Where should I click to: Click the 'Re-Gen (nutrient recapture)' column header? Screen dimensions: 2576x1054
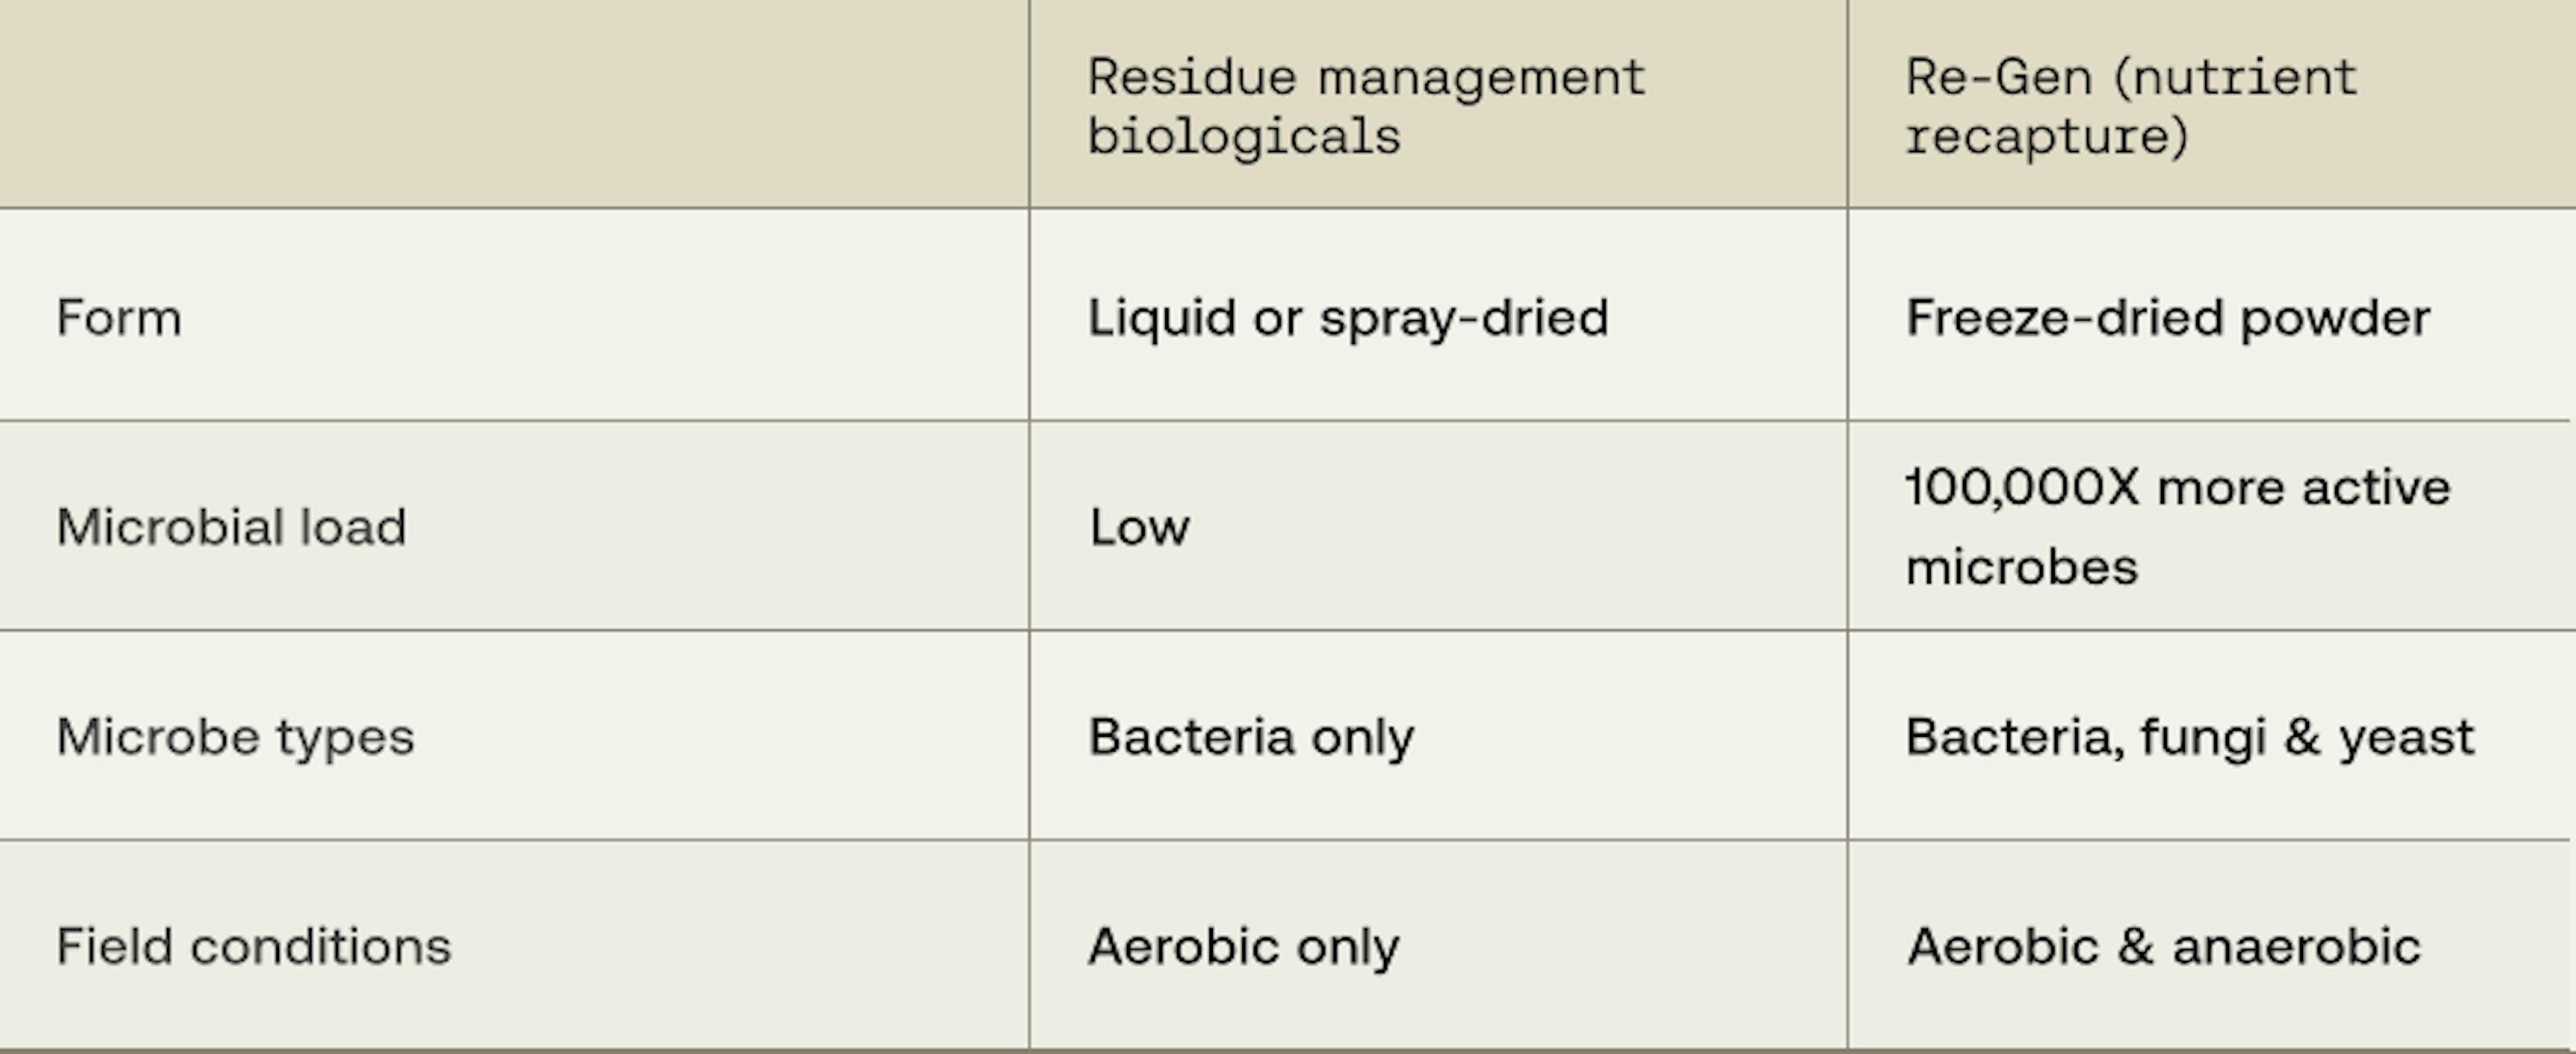coord(2211,104)
